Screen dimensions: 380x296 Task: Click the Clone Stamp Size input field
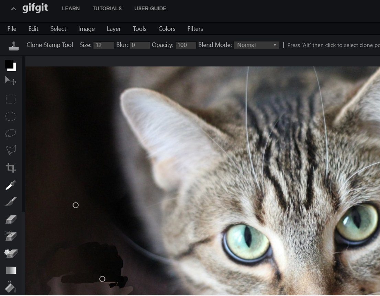point(103,45)
